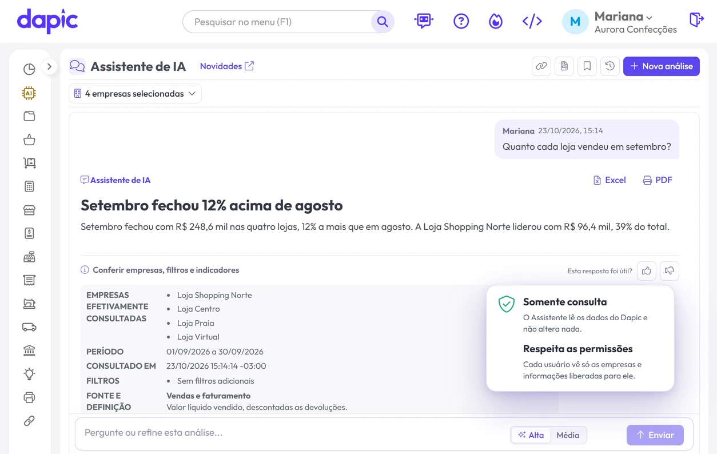This screenshot has width=717, height=454.
Task: Open the folder icon in the sidebar
Action: [x=29, y=116]
